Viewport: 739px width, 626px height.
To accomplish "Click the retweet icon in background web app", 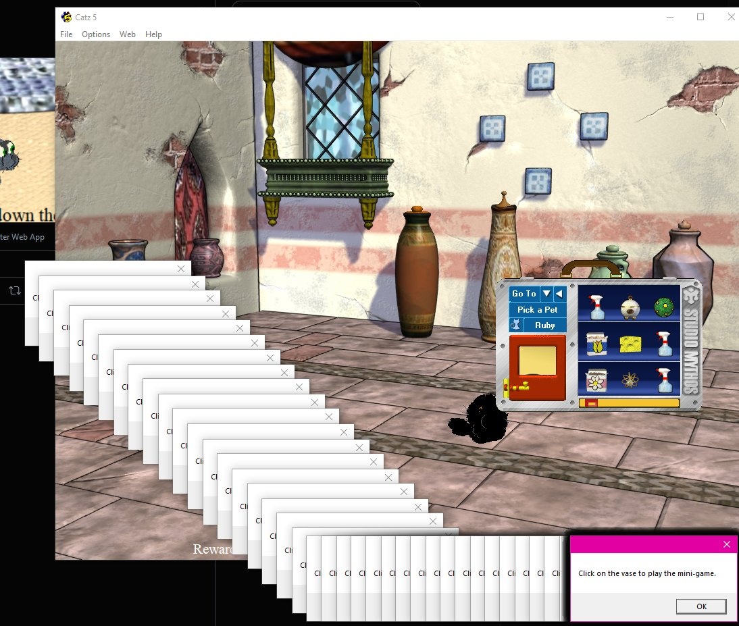I will click(15, 290).
